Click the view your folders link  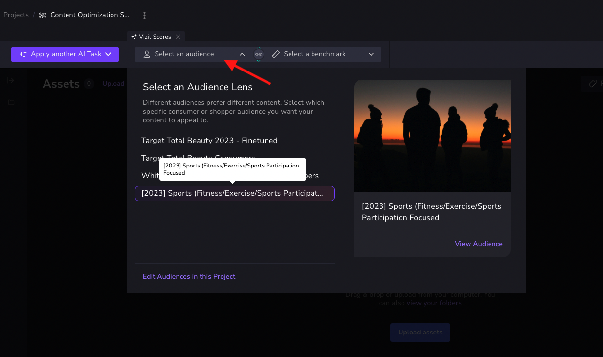point(434,303)
